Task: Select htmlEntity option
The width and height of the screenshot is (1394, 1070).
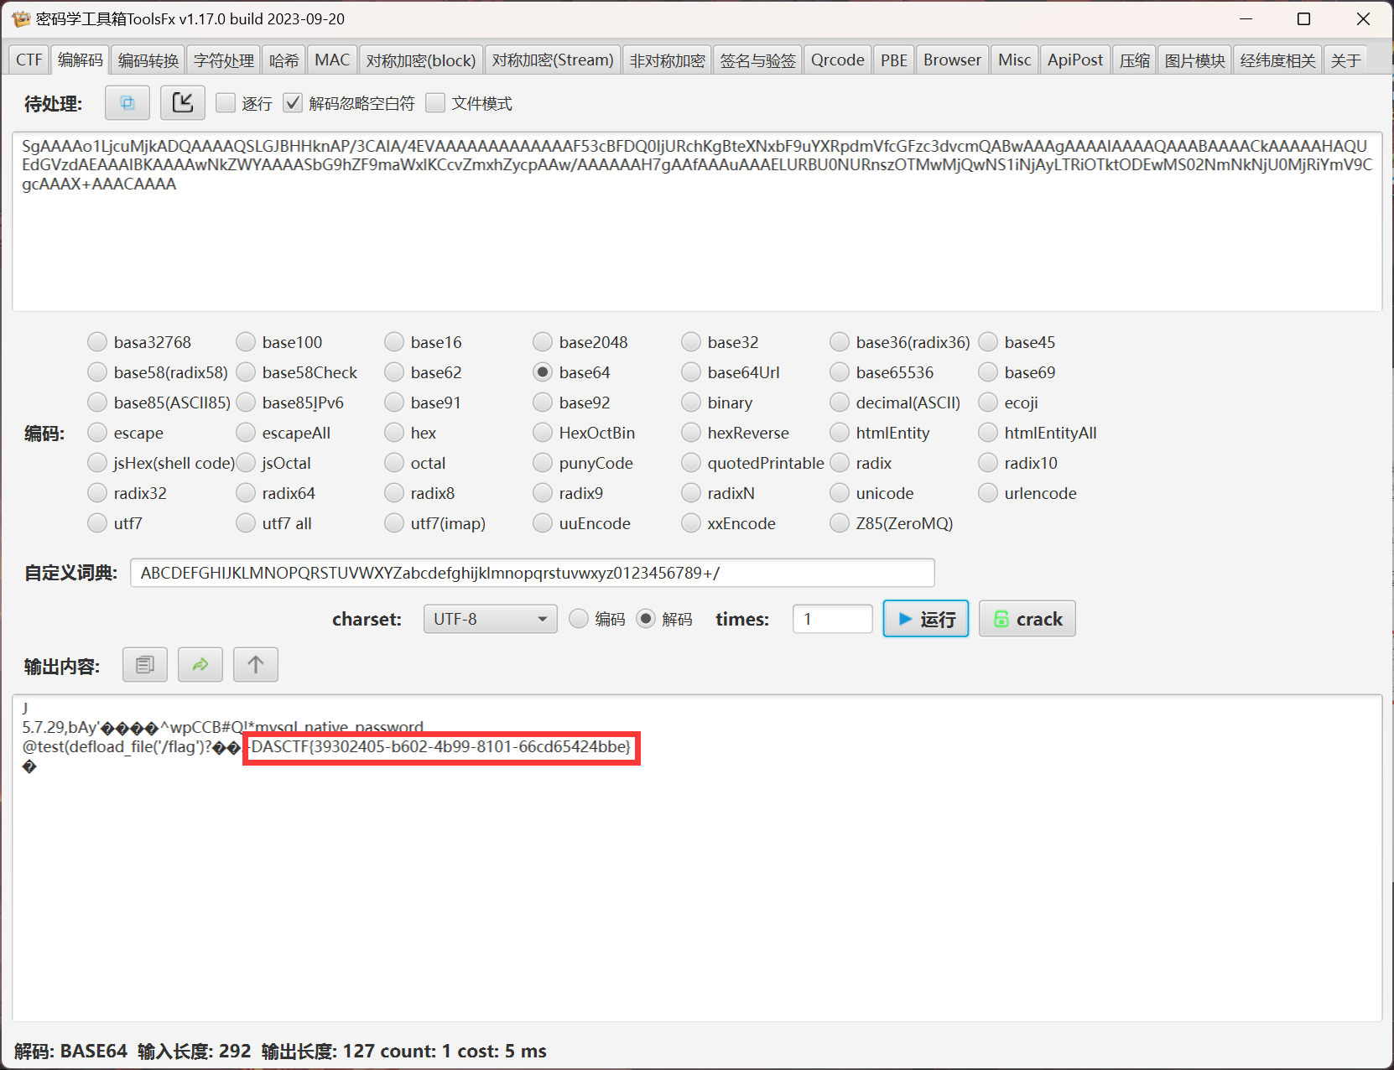Action: [x=840, y=433]
